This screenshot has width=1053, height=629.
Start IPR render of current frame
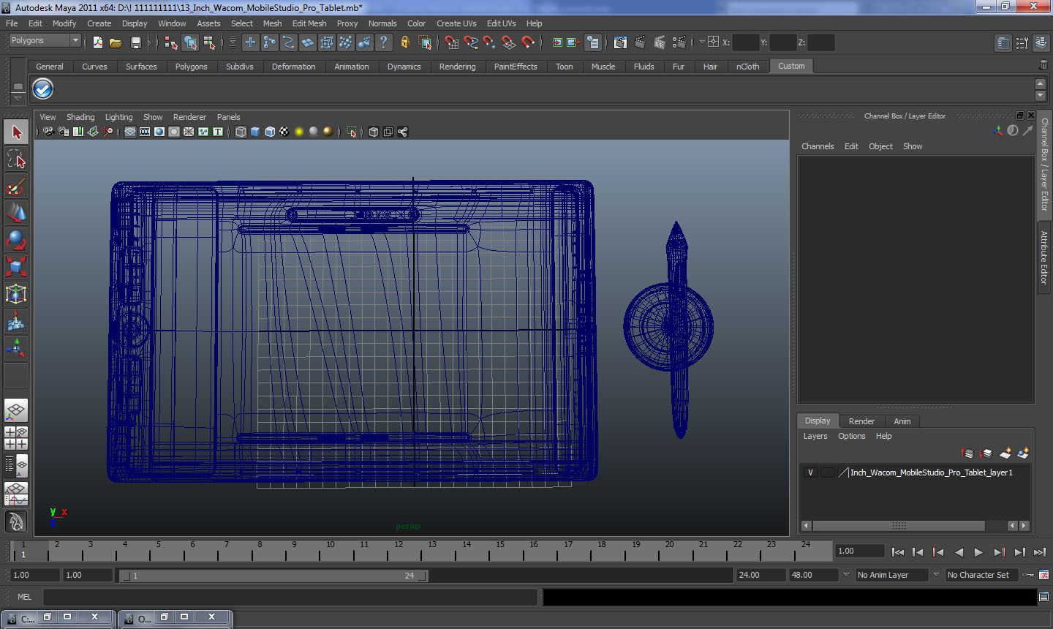click(x=660, y=42)
